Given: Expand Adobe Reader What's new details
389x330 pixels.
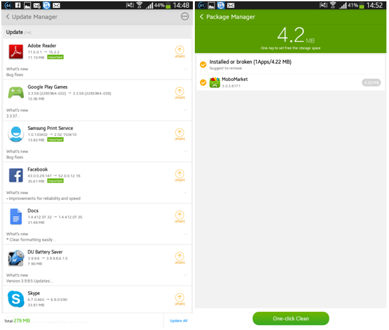Looking at the screenshot, I should coord(185,69).
